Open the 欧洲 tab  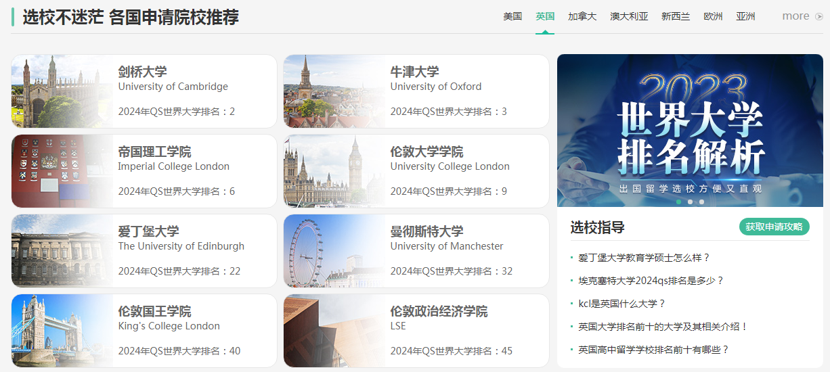pos(713,16)
